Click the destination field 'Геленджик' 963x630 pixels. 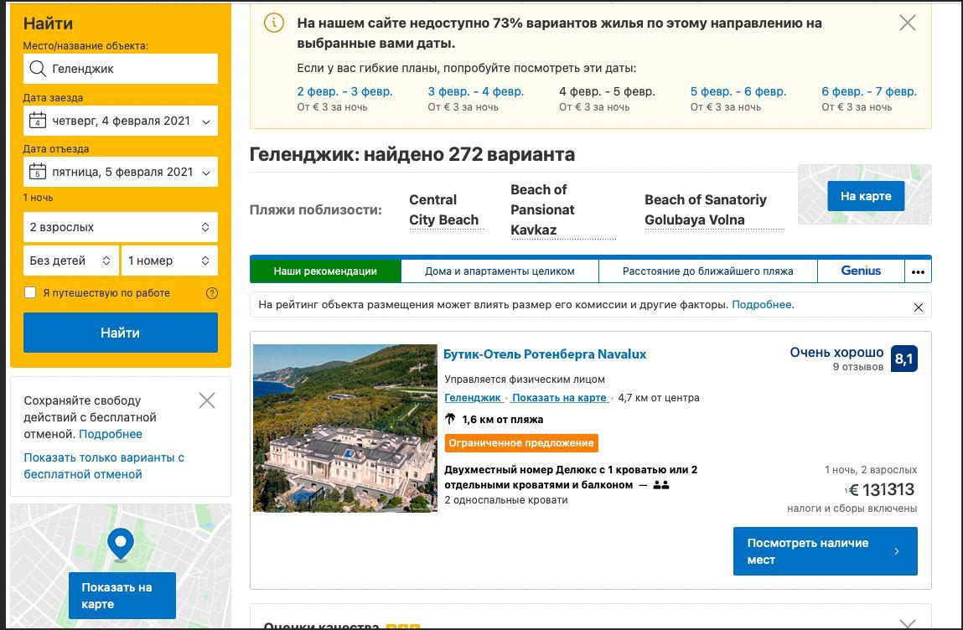pos(121,69)
